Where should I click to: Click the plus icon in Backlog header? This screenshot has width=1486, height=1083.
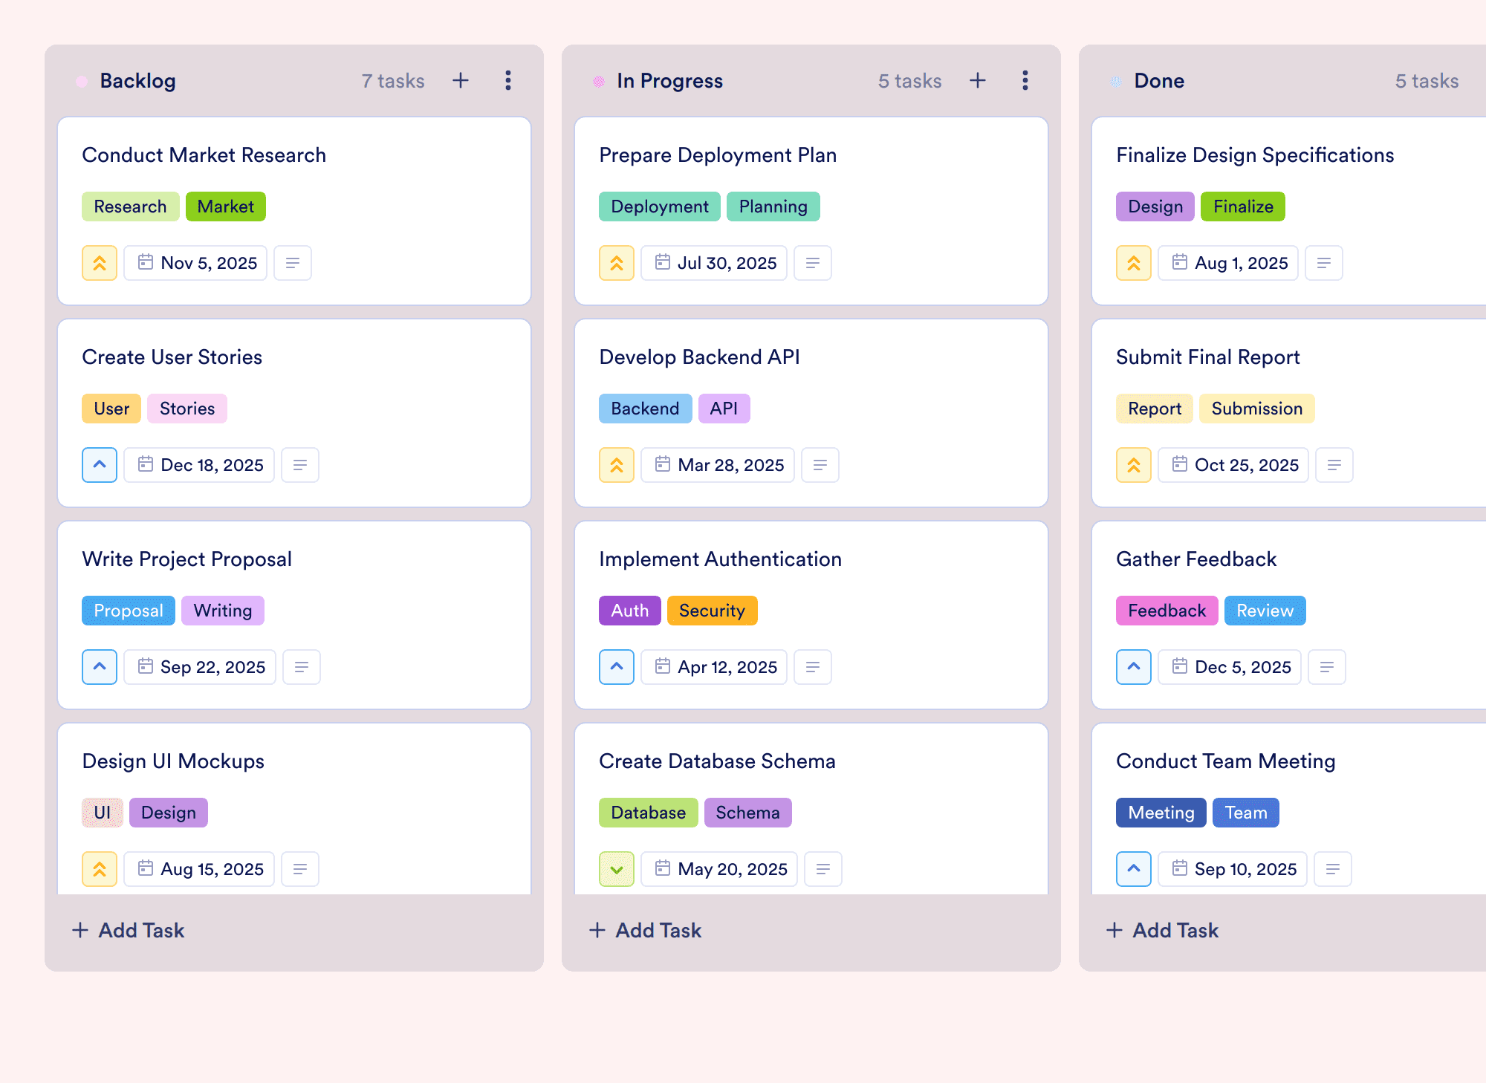(461, 80)
